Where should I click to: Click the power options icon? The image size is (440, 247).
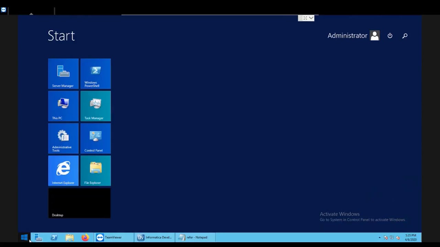[390, 36]
